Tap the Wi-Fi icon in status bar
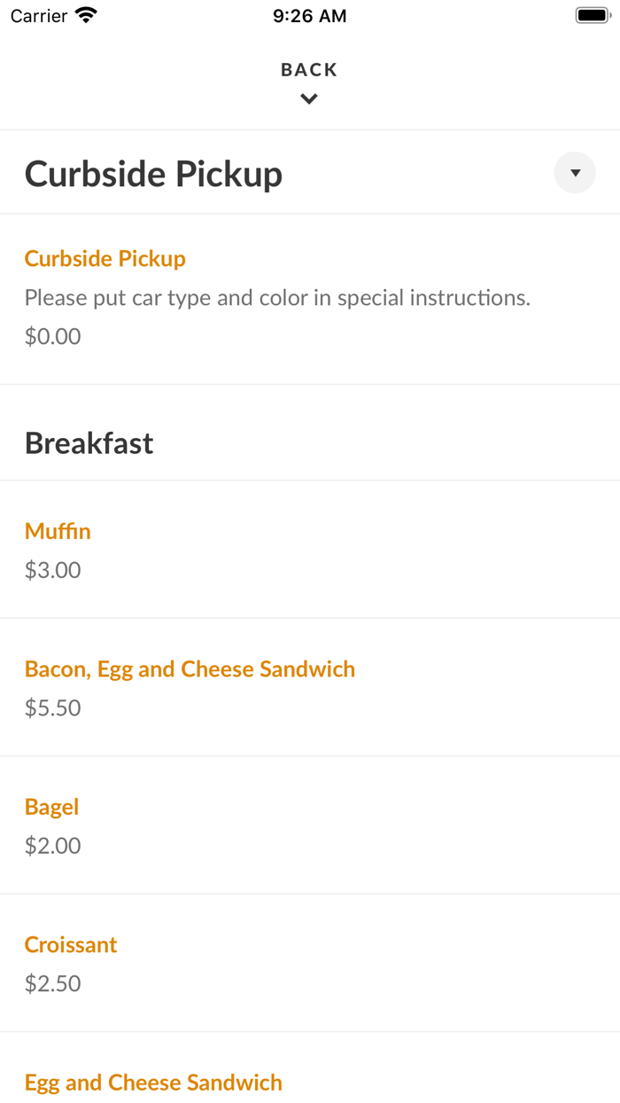This screenshot has height=1103, width=620. [86, 15]
